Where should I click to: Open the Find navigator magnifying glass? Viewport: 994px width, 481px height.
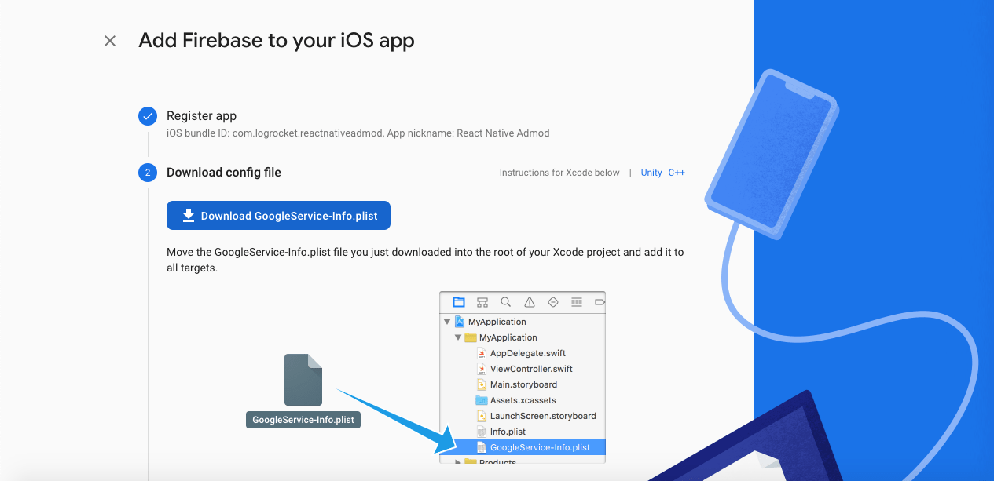505,302
